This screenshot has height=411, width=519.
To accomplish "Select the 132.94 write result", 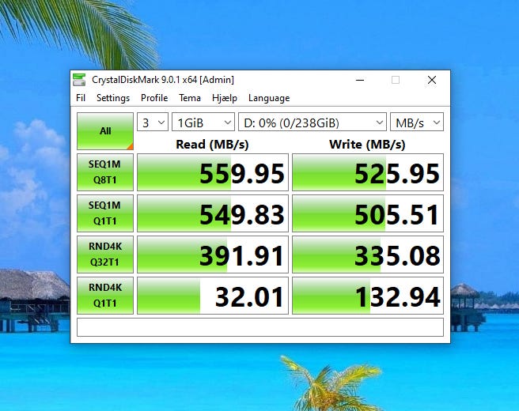I will [x=368, y=296].
